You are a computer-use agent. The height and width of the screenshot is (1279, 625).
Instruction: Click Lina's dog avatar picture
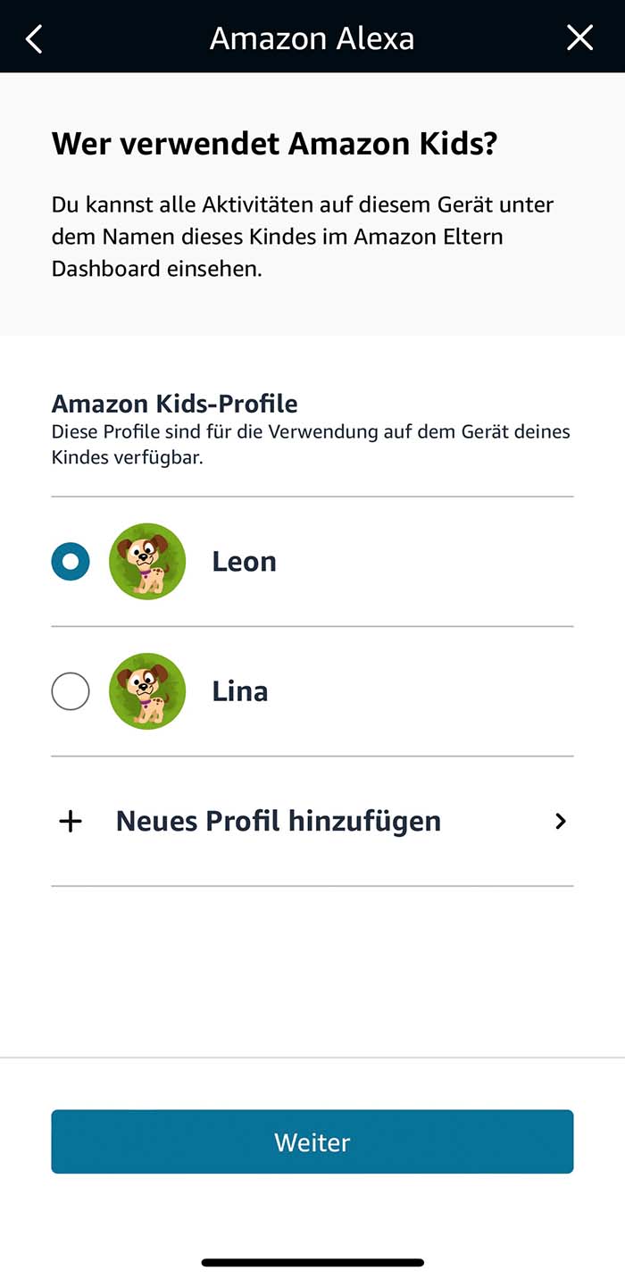point(147,691)
